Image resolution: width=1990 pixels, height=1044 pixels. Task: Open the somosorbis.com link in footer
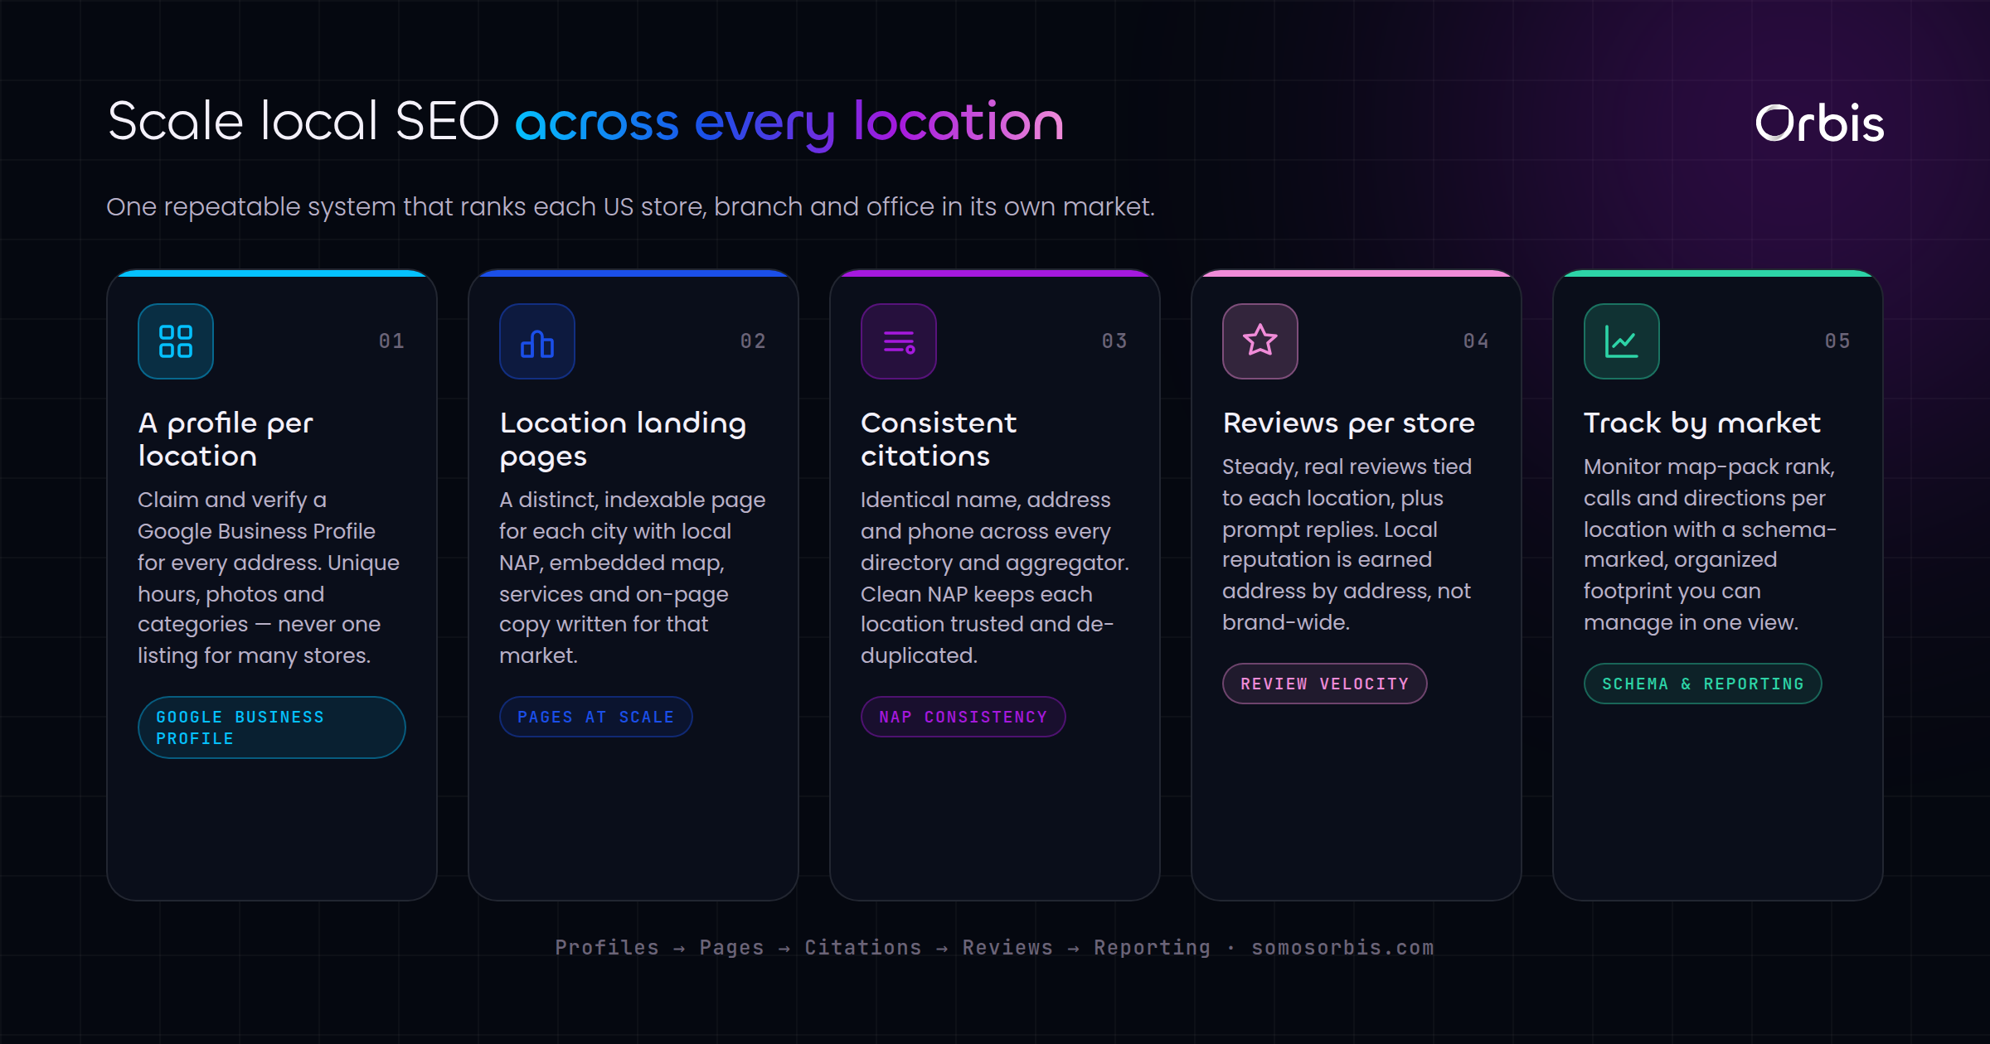click(x=1342, y=947)
